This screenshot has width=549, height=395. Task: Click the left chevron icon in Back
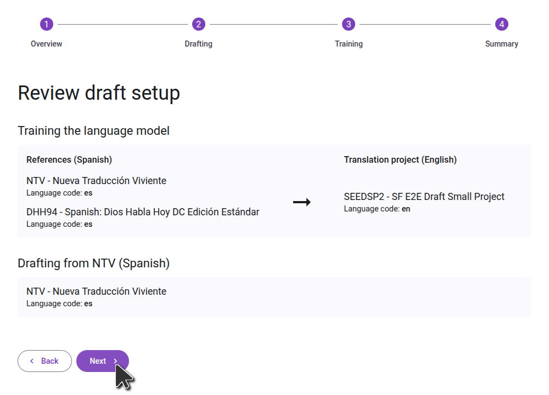32,361
